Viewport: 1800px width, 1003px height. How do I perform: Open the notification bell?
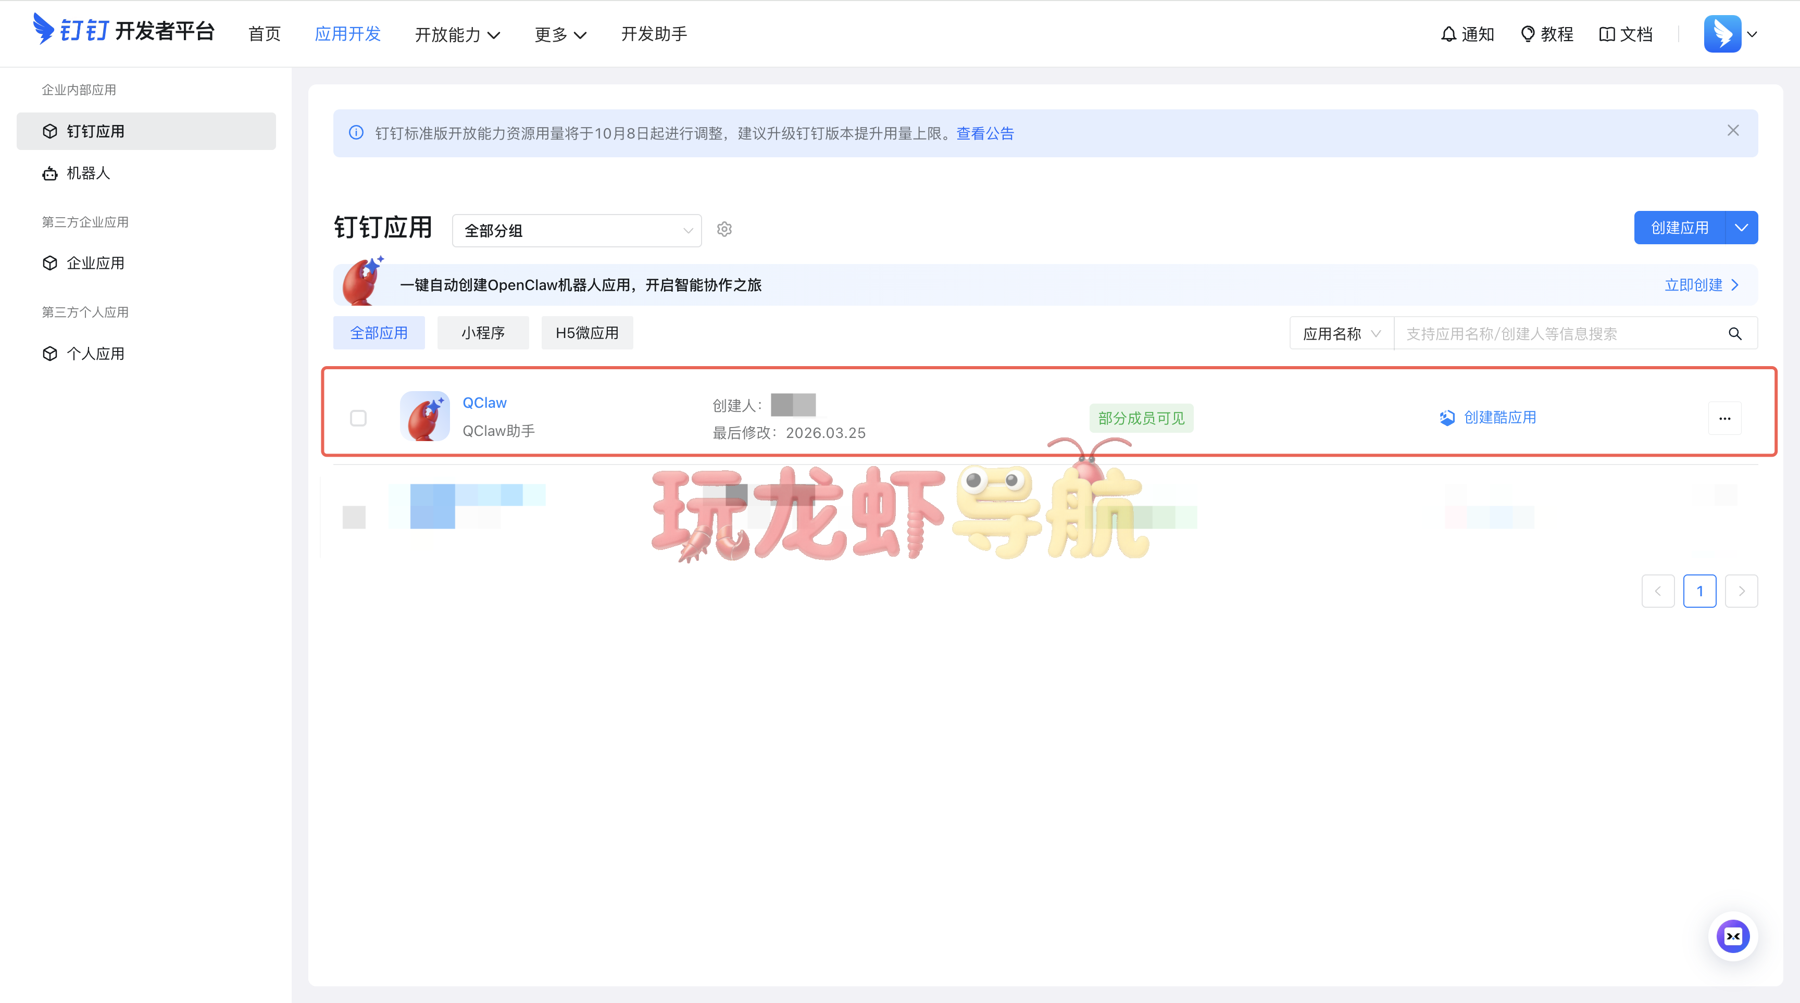click(1448, 33)
